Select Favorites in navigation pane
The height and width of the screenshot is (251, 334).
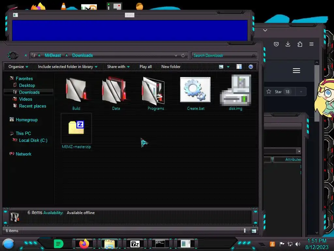24,78
